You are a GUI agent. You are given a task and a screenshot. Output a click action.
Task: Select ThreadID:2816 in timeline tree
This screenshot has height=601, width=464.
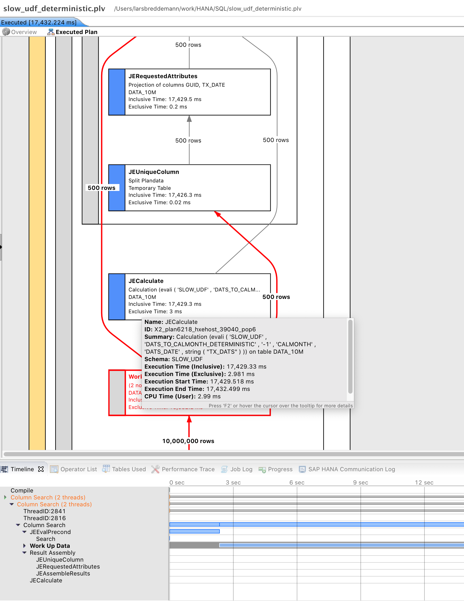pos(45,518)
